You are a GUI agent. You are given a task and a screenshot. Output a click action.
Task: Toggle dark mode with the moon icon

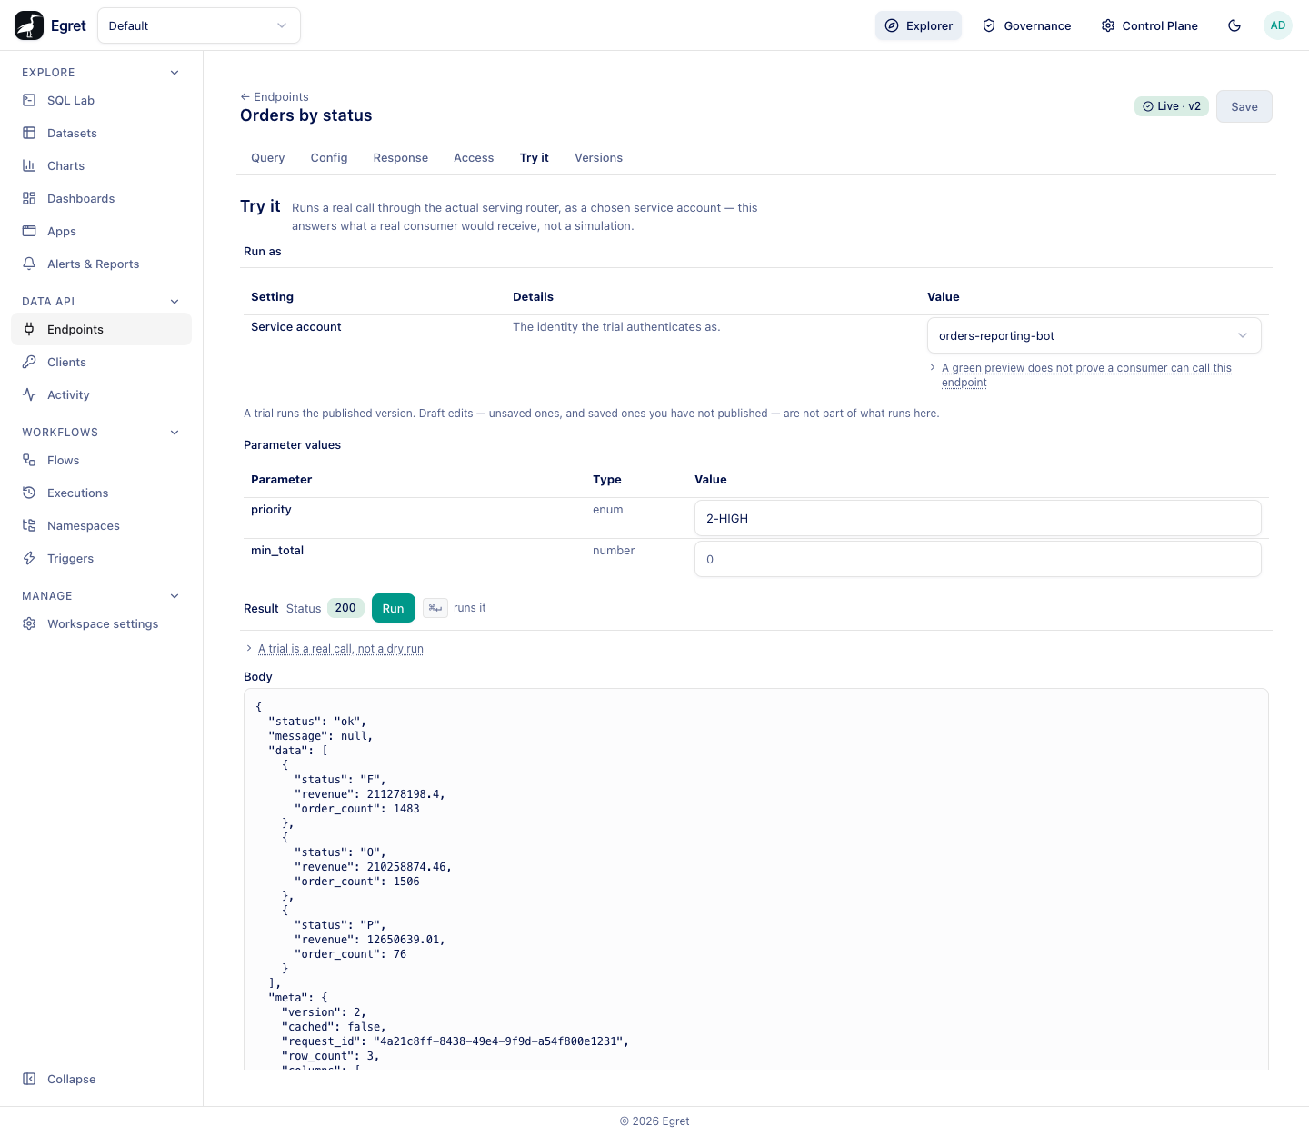coord(1234,25)
